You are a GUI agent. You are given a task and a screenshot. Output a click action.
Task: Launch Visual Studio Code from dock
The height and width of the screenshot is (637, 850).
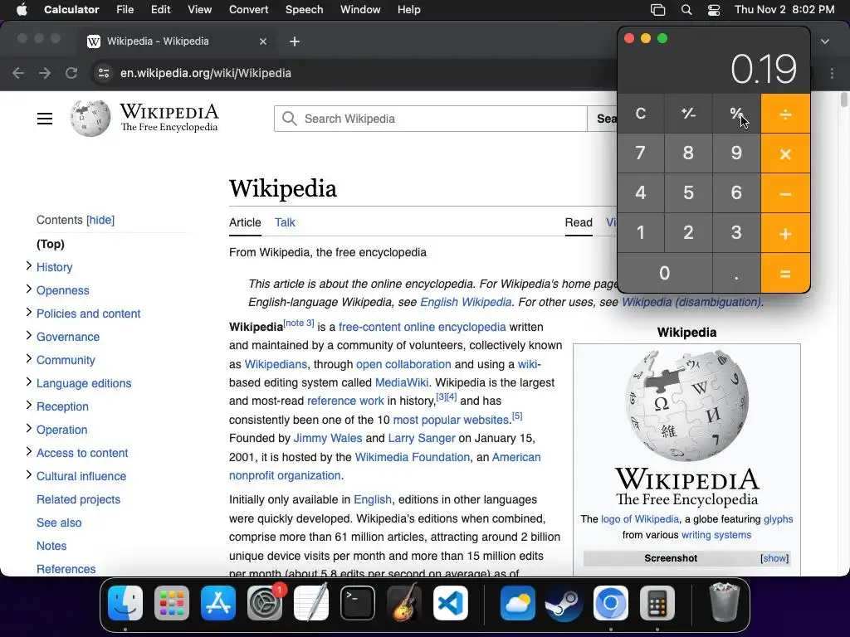[x=451, y=603]
